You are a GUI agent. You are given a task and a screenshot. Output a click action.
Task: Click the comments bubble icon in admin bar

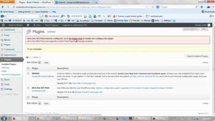coord(28,25)
